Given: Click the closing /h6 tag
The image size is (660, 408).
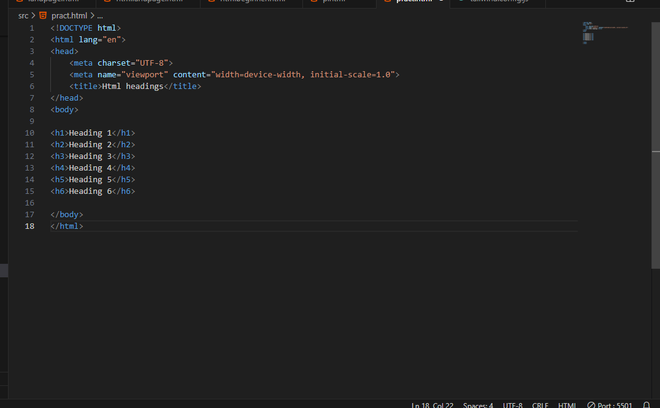Looking at the screenshot, I should click(x=123, y=191).
